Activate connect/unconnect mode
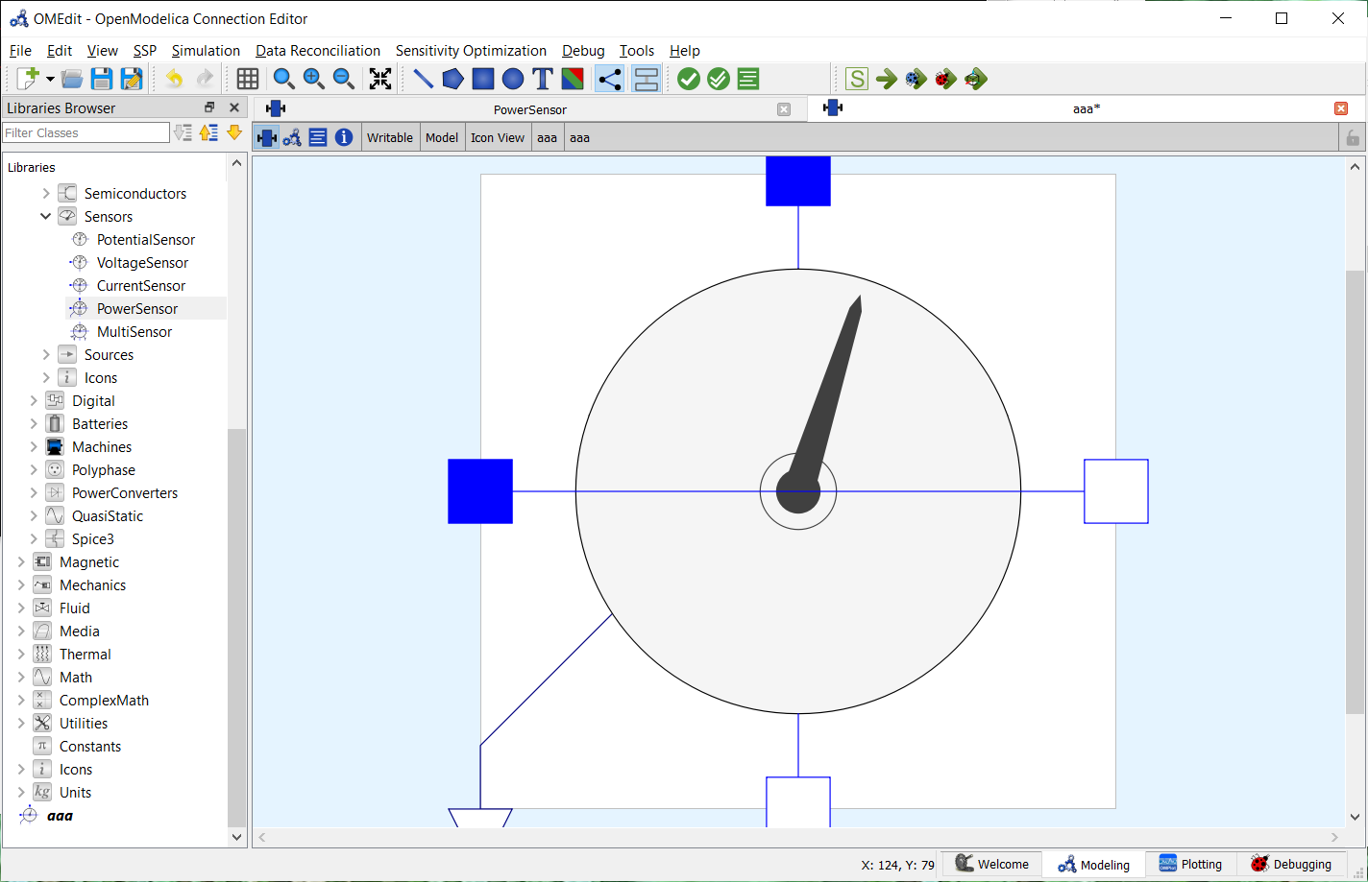 609,79
